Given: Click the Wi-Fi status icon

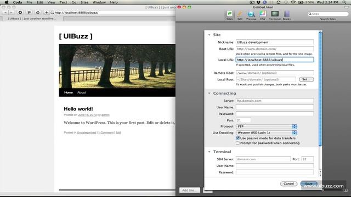Looking at the screenshot, I should (293, 2).
